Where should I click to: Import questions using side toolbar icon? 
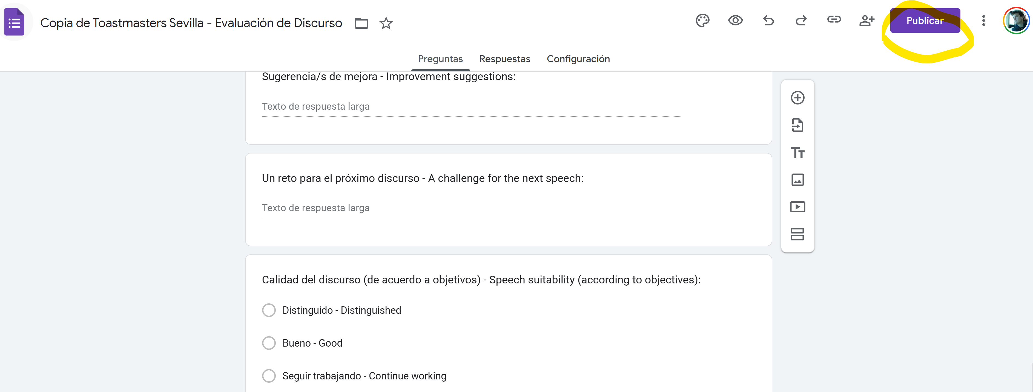[797, 125]
